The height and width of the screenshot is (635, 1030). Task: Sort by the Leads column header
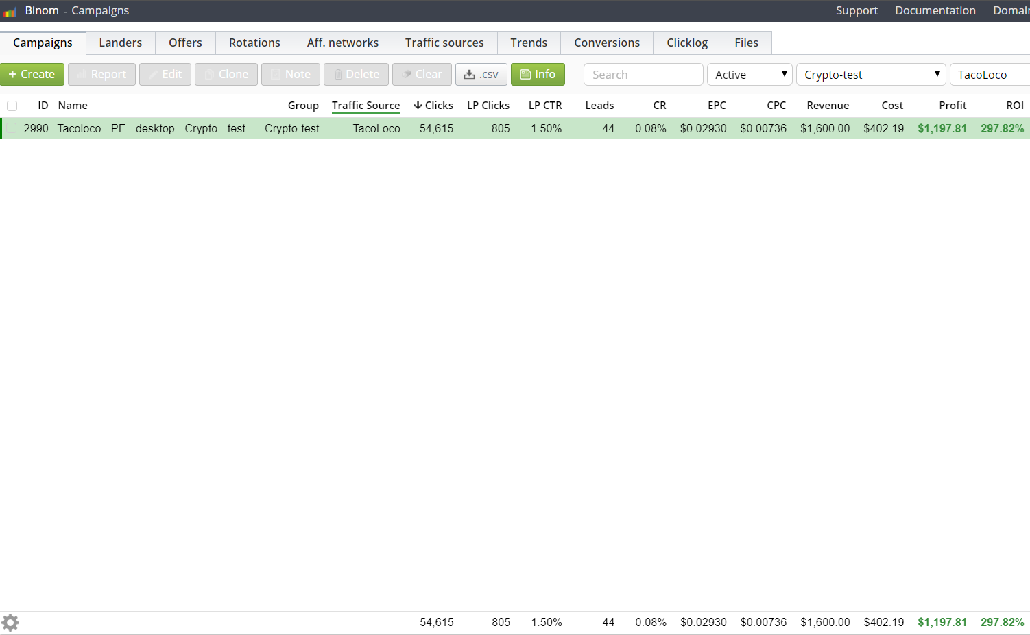point(599,106)
